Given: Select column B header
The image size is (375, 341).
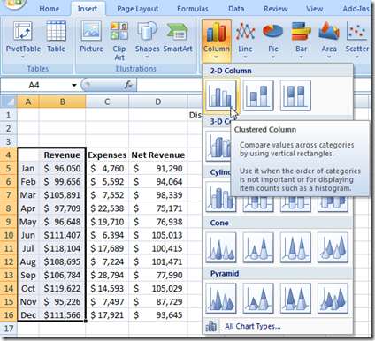Looking at the screenshot, I should click(x=62, y=102).
